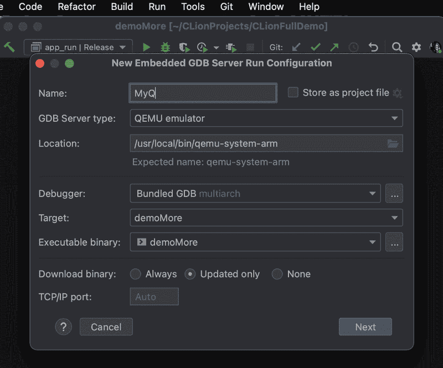
Task: Commit changes with Git checkmark icon
Action: tap(315, 47)
